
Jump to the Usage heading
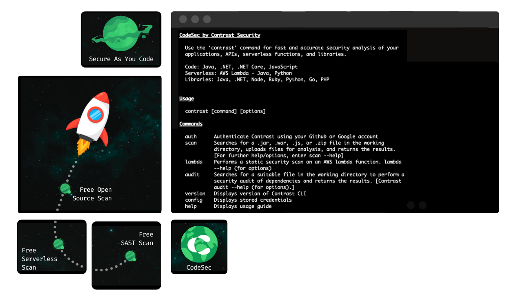coord(187,98)
